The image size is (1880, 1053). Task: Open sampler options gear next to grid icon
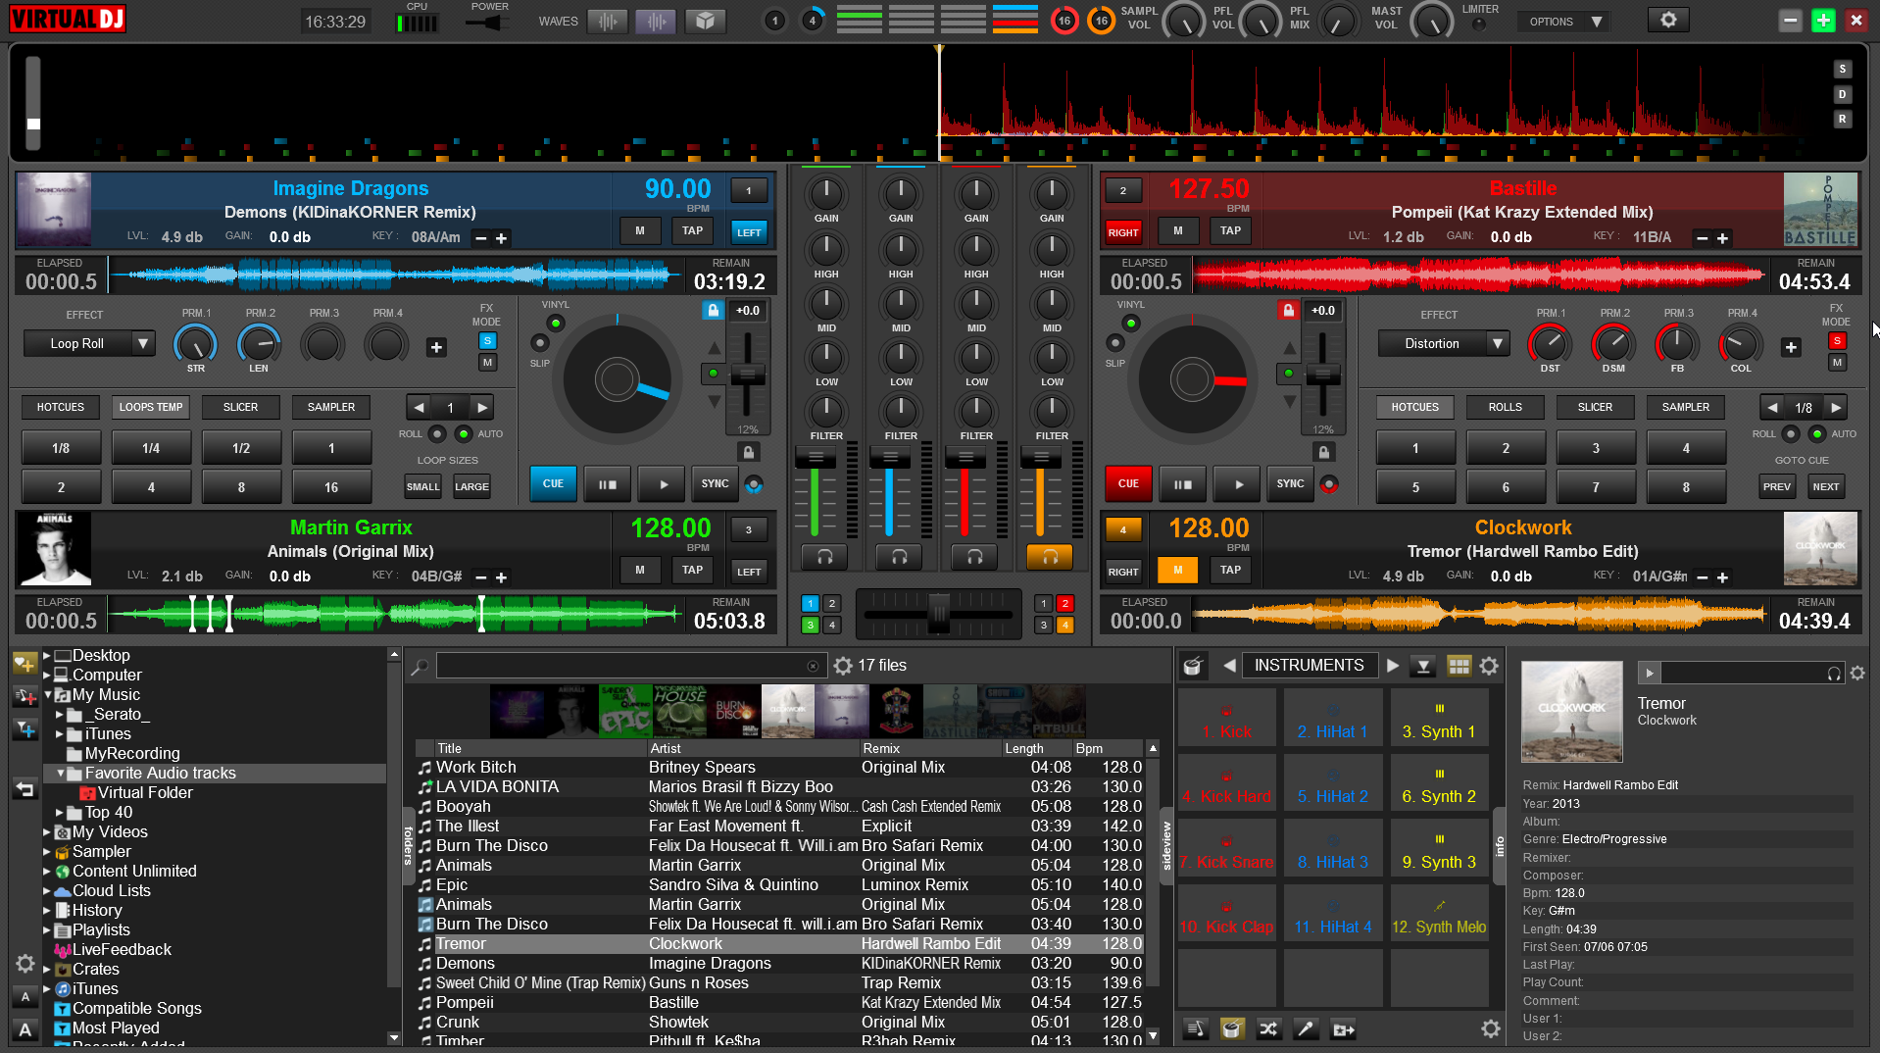[x=1489, y=666]
